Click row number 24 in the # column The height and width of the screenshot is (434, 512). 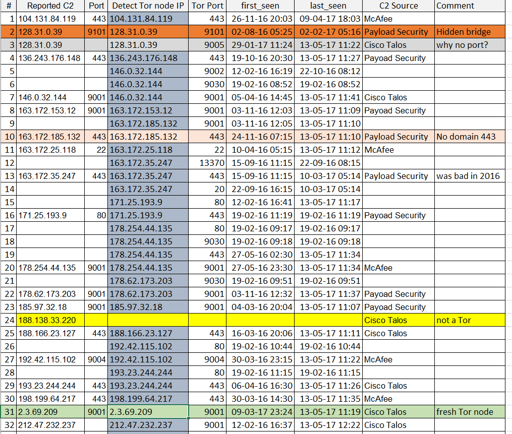click(x=9, y=320)
